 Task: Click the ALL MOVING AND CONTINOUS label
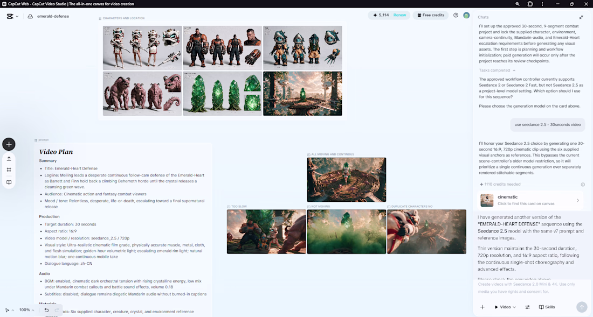tap(333, 154)
